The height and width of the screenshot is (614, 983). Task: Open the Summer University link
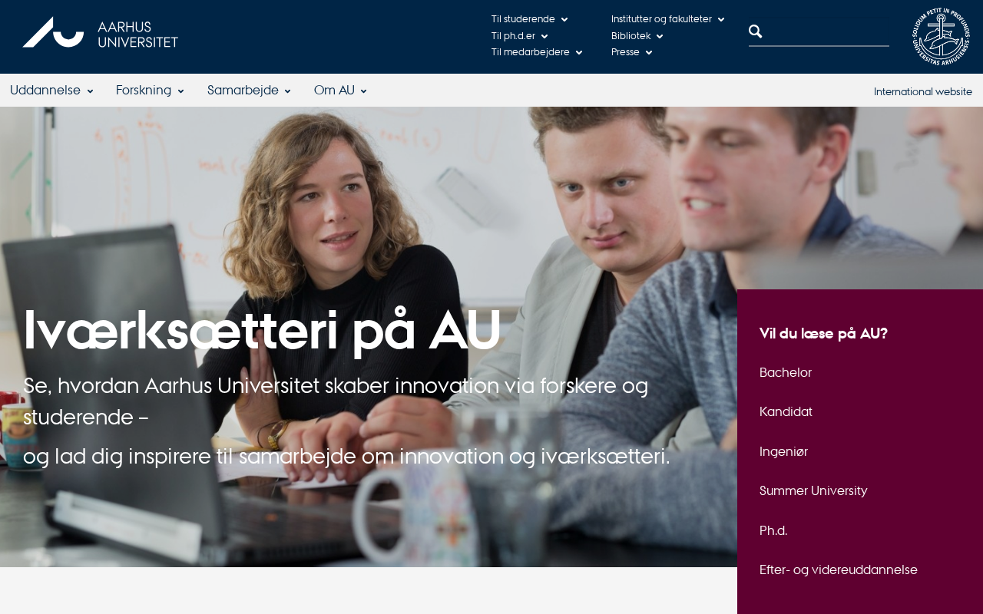[x=813, y=491]
